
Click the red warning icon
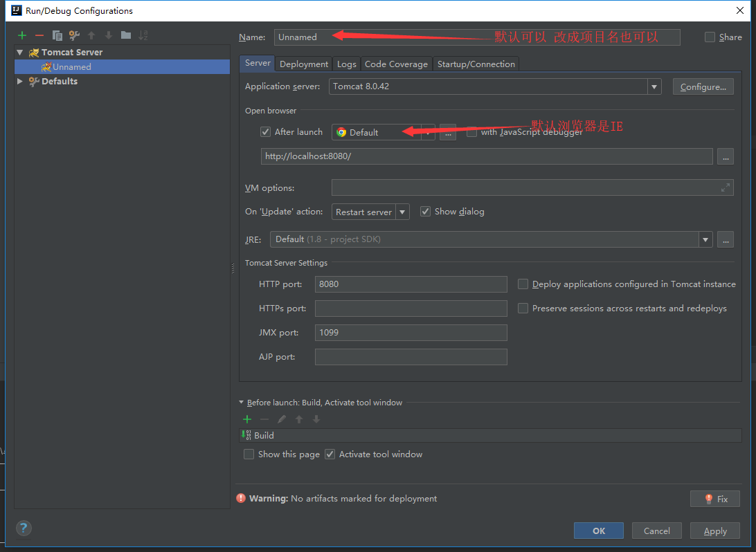click(241, 498)
